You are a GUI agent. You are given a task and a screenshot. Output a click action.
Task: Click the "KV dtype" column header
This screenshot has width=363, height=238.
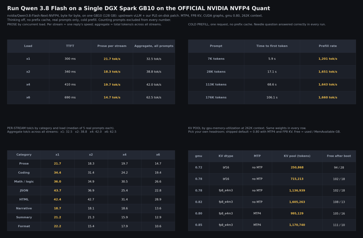coord(226,156)
